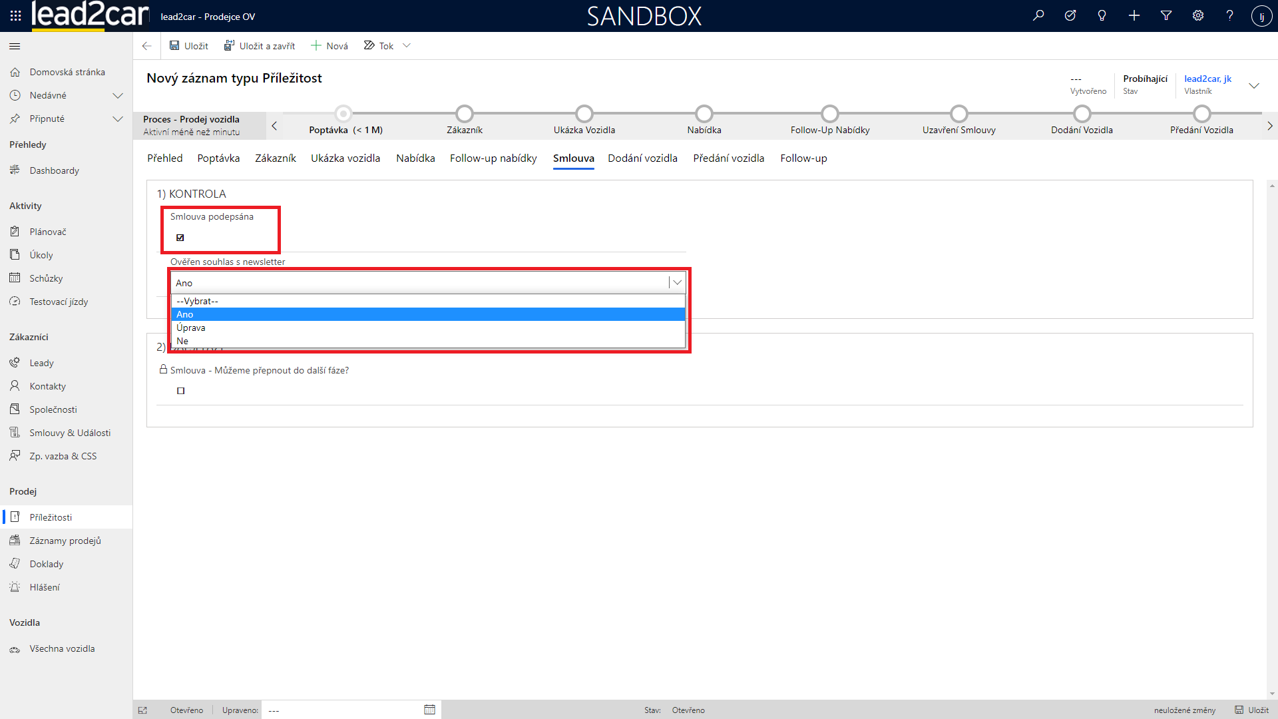Open calendar icon in status bar
The width and height of the screenshot is (1278, 719).
(429, 710)
